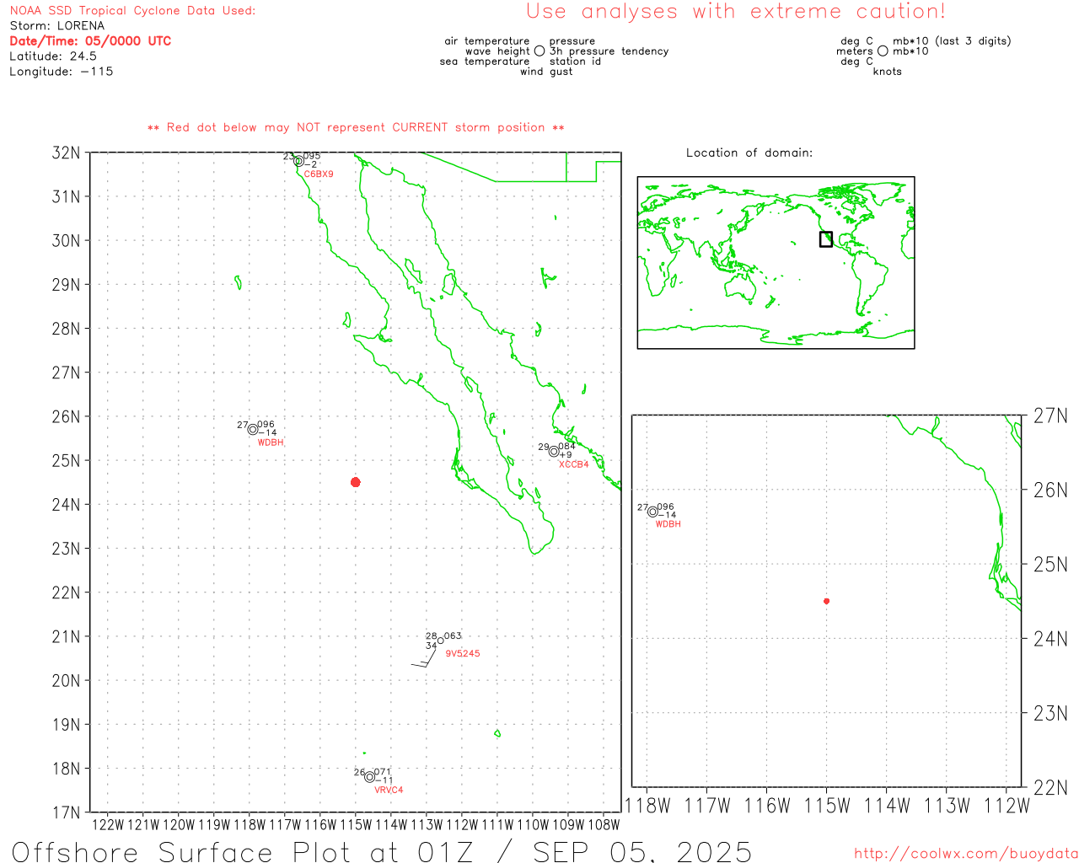Click the 28N latitude axis label
This screenshot has height=863, width=1079.
[67, 329]
